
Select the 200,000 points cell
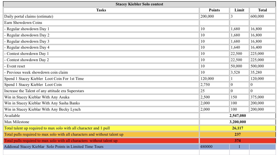click(x=214, y=16)
